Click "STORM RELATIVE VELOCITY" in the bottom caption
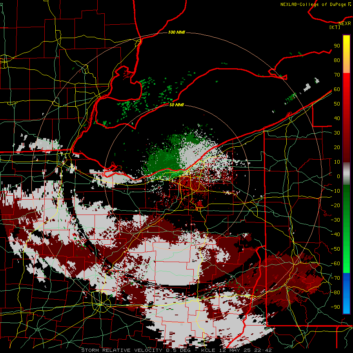Viewport: 353px width, 353px height. coord(121,350)
